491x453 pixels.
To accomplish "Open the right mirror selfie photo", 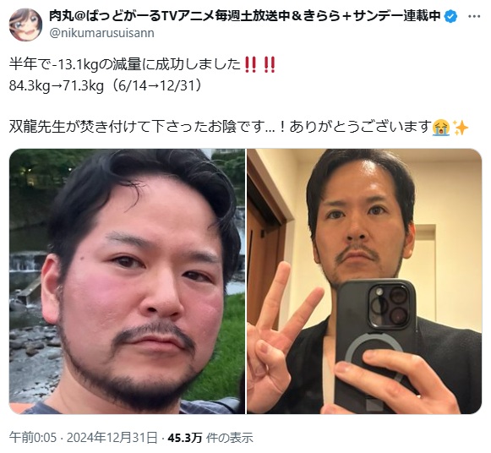I will point(364,281).
